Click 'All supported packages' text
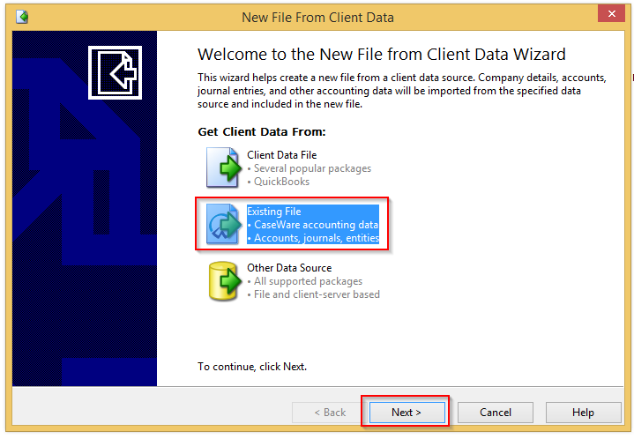The width and height of the screenshot is (634, 439). pos(308,281)
